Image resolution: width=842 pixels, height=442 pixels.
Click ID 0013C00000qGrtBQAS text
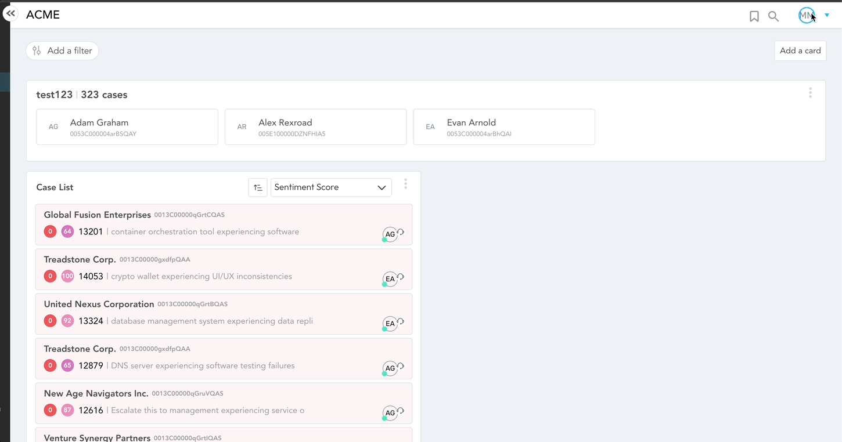click(192, 304)
